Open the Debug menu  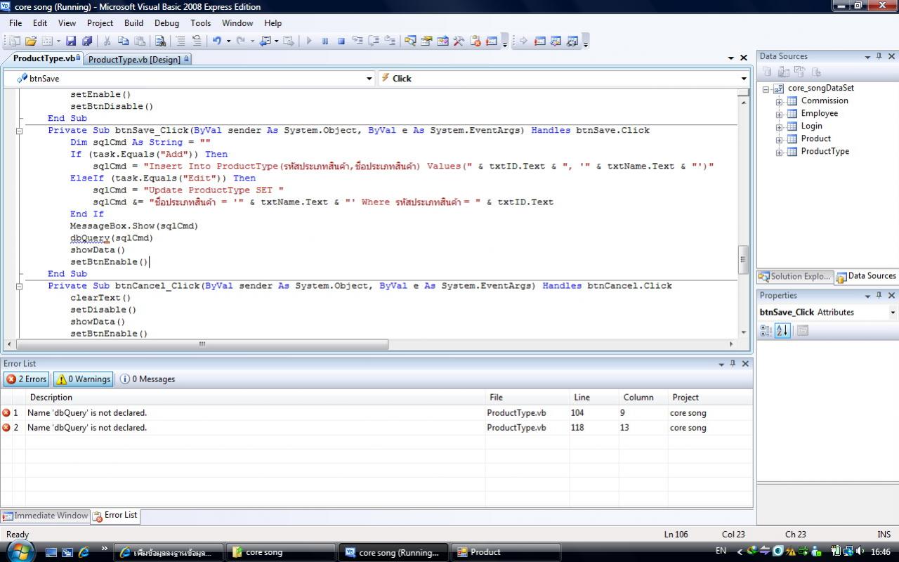(166, 23)
